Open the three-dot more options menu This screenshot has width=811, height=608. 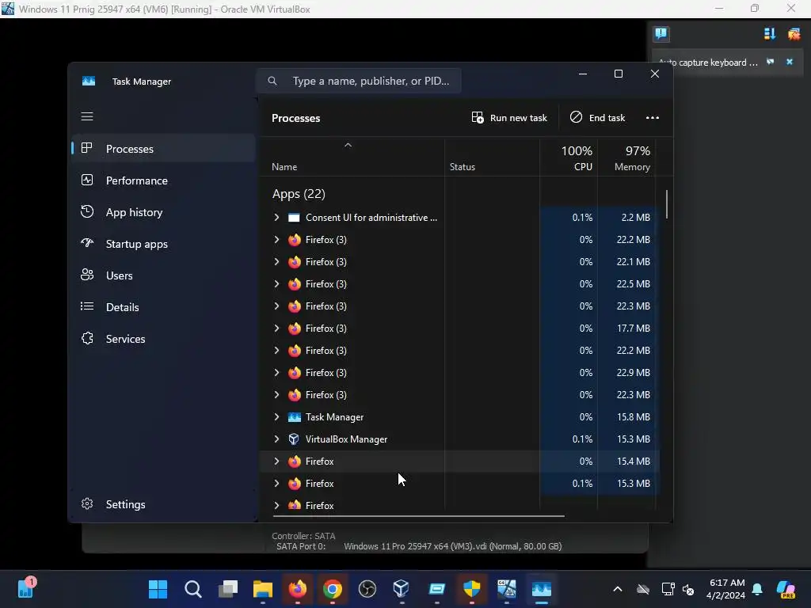[x=653, y=118]
